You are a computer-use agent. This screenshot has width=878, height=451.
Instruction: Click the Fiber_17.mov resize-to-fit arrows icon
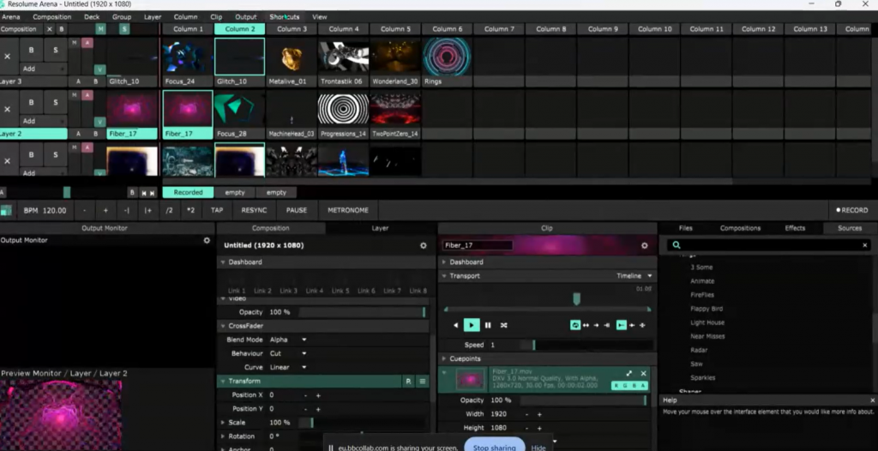point(629,373)
